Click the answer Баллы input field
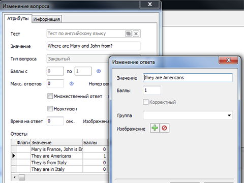This screenshot has width=244, height=183. click(x=152, y=90)
